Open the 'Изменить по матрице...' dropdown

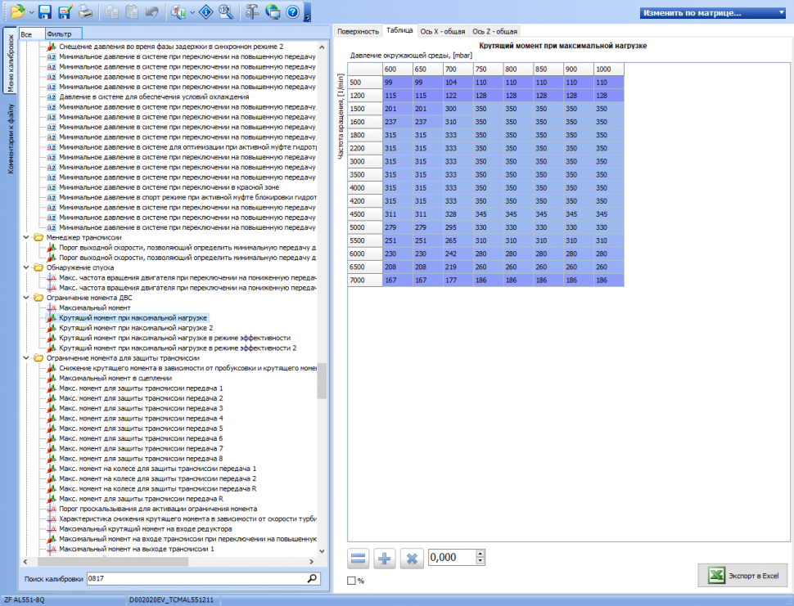(714, 13)
